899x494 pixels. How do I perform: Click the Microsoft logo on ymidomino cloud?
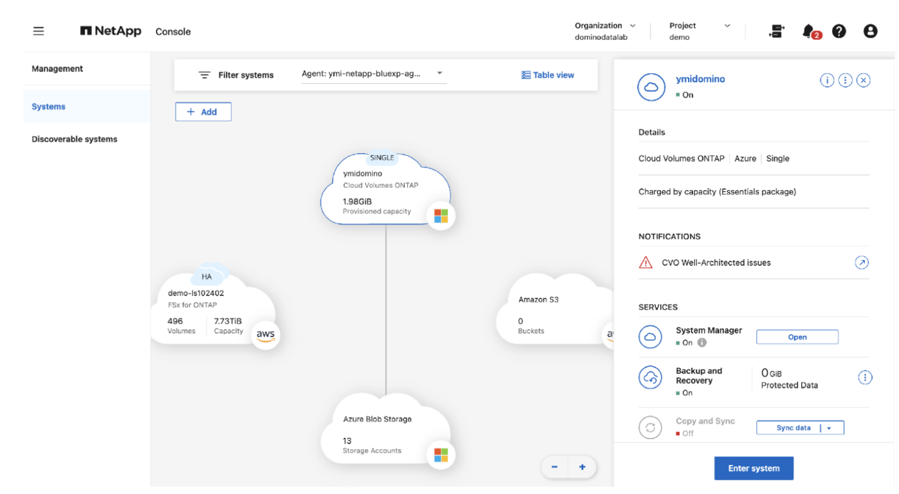441,215
